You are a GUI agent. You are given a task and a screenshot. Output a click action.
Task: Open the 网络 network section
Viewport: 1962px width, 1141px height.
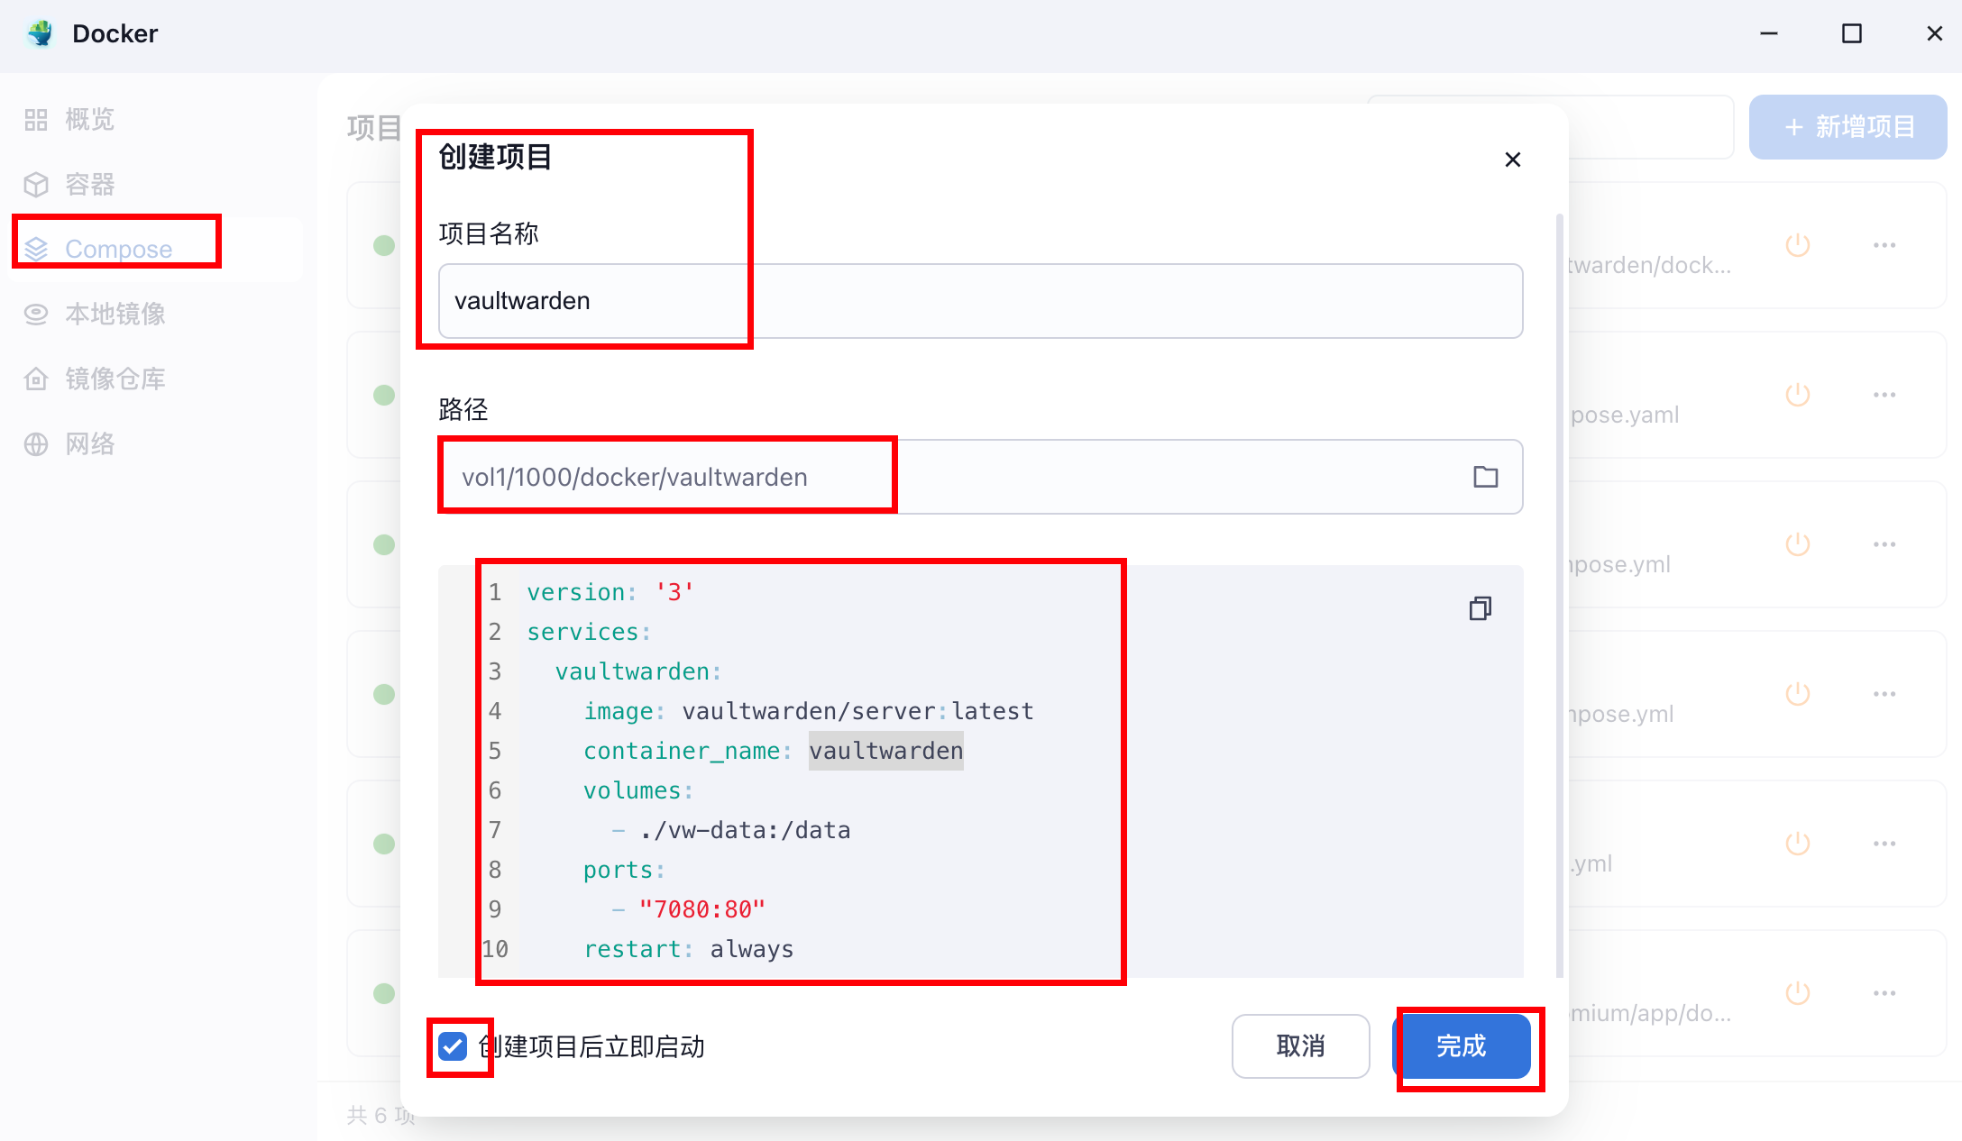(x=155, y=444)
